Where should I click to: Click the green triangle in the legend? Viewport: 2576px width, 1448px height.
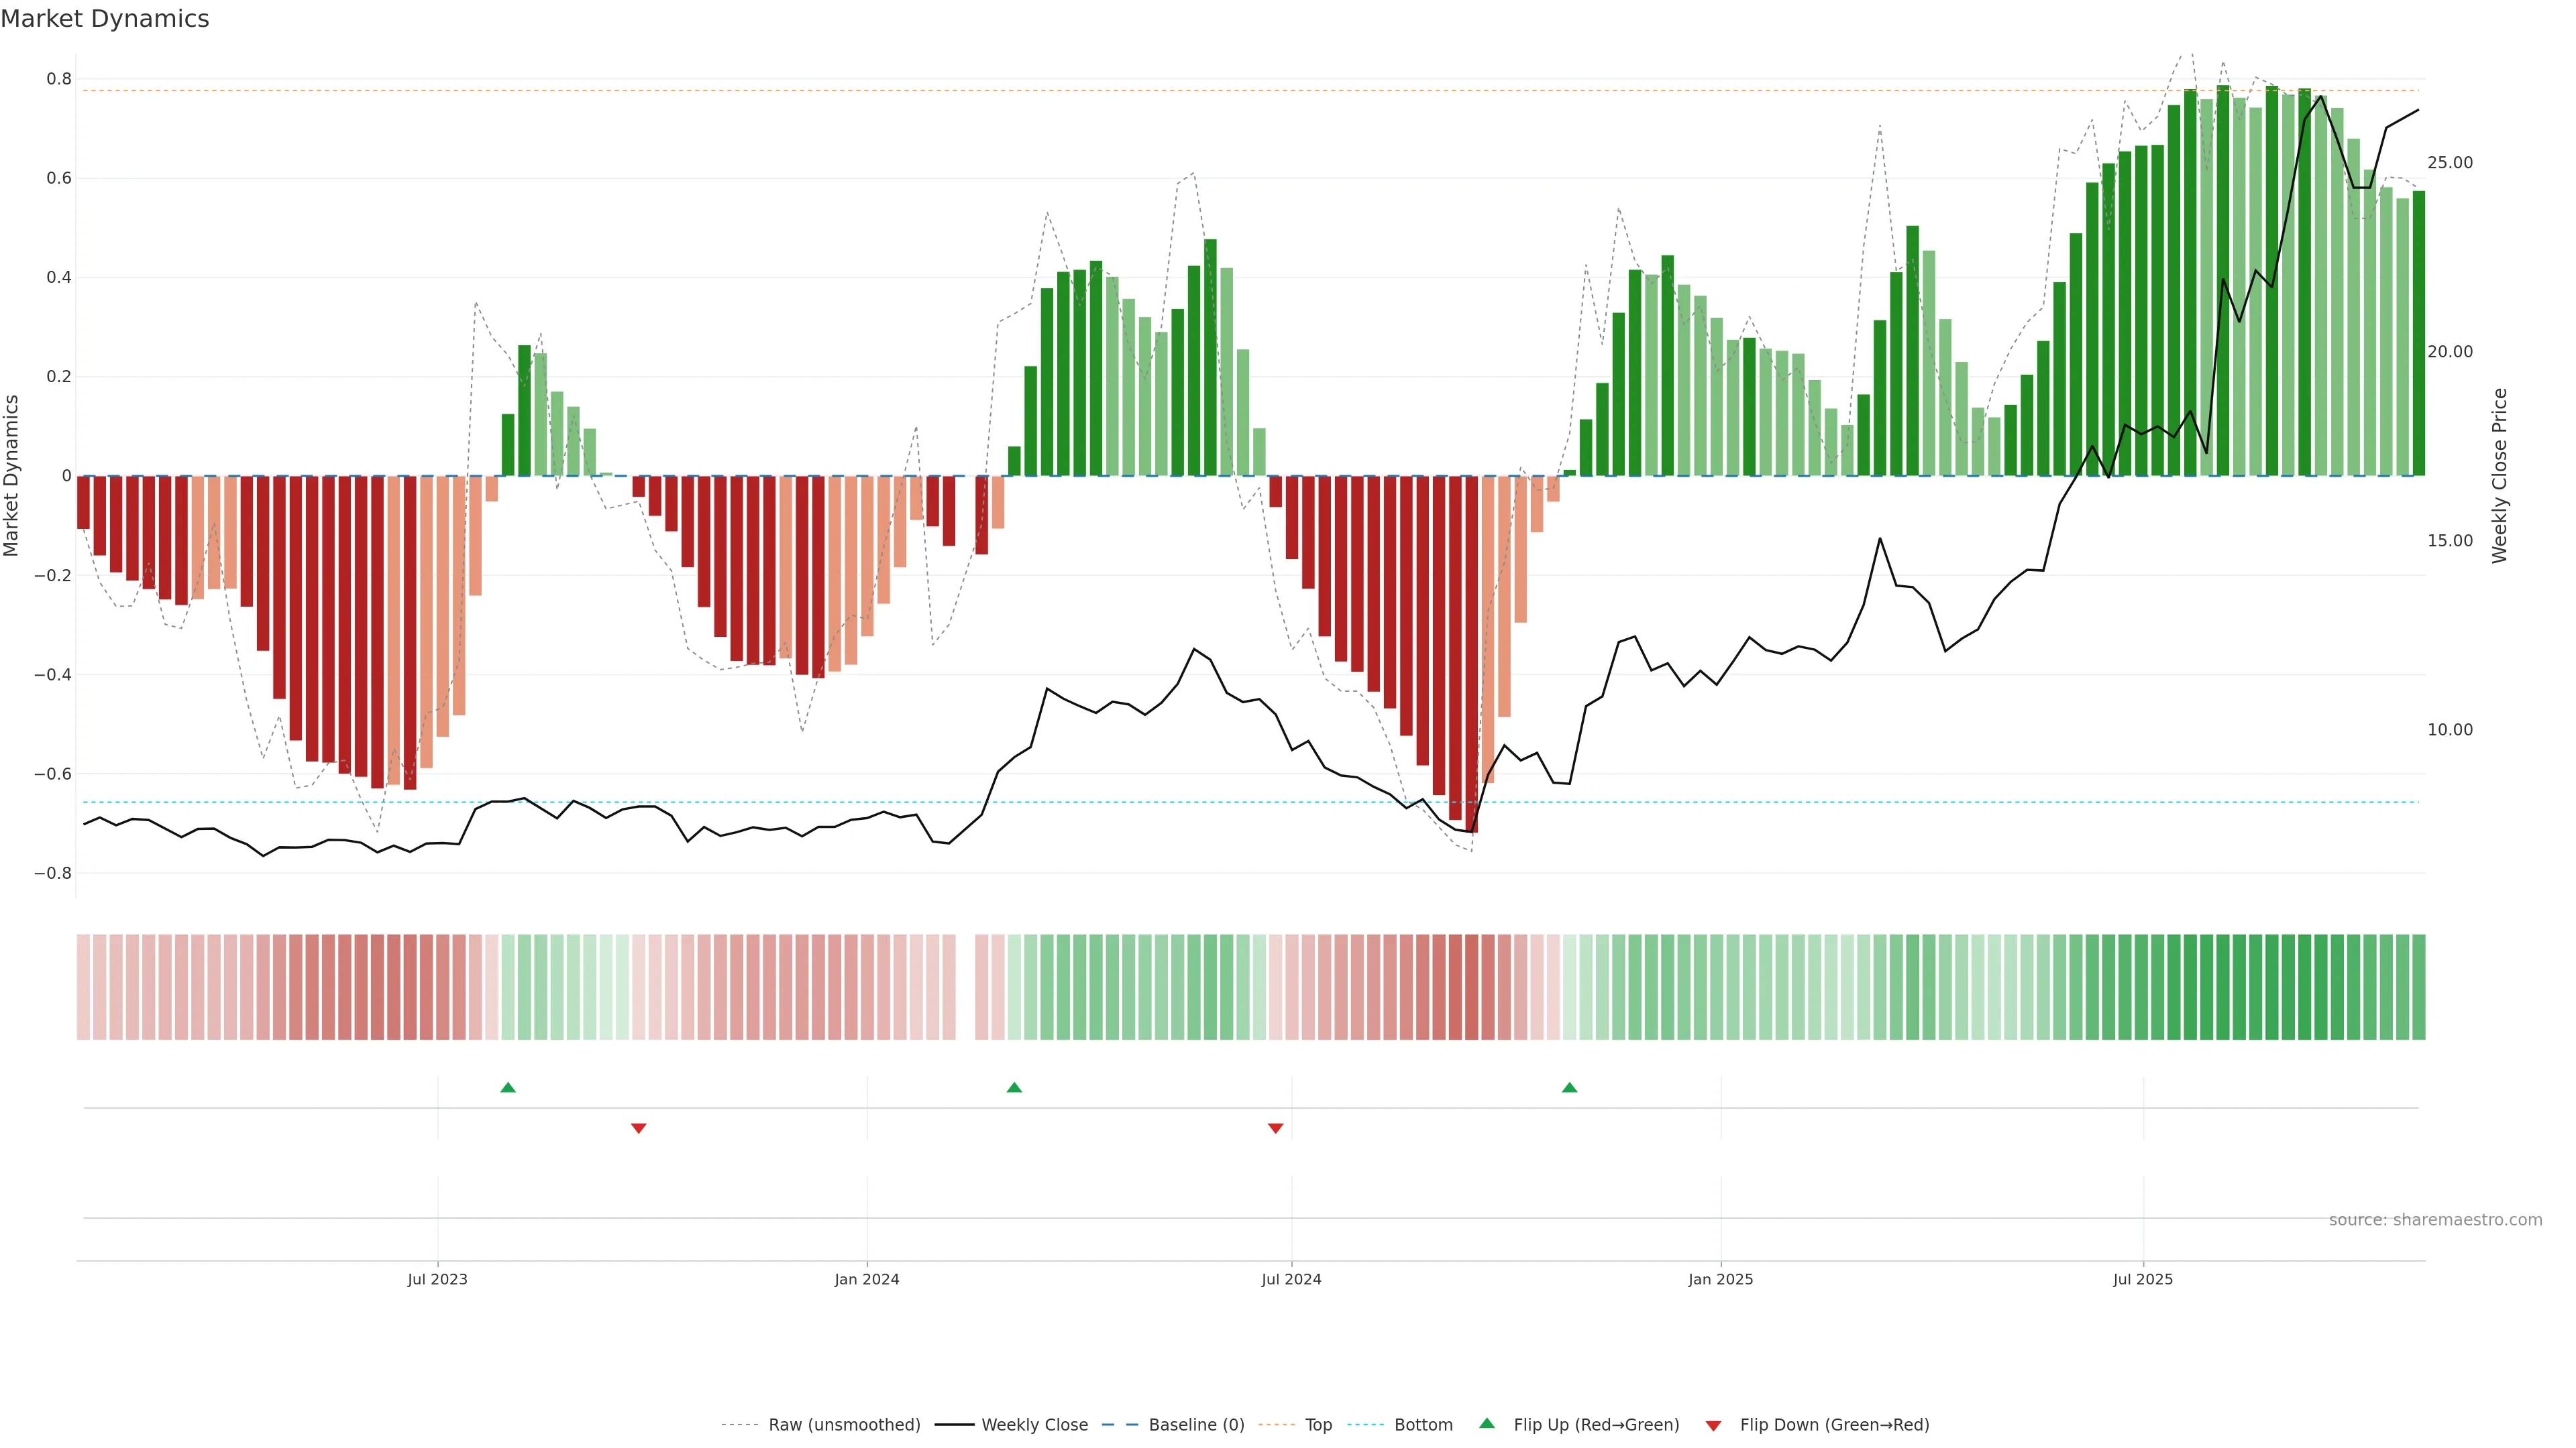click(x=1487, y=1423)
